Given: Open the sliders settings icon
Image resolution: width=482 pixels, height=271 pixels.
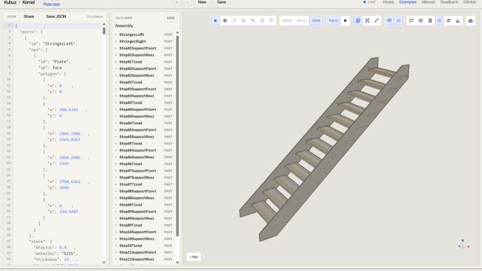Looking at the screenshot, I should tap(449, 21).
